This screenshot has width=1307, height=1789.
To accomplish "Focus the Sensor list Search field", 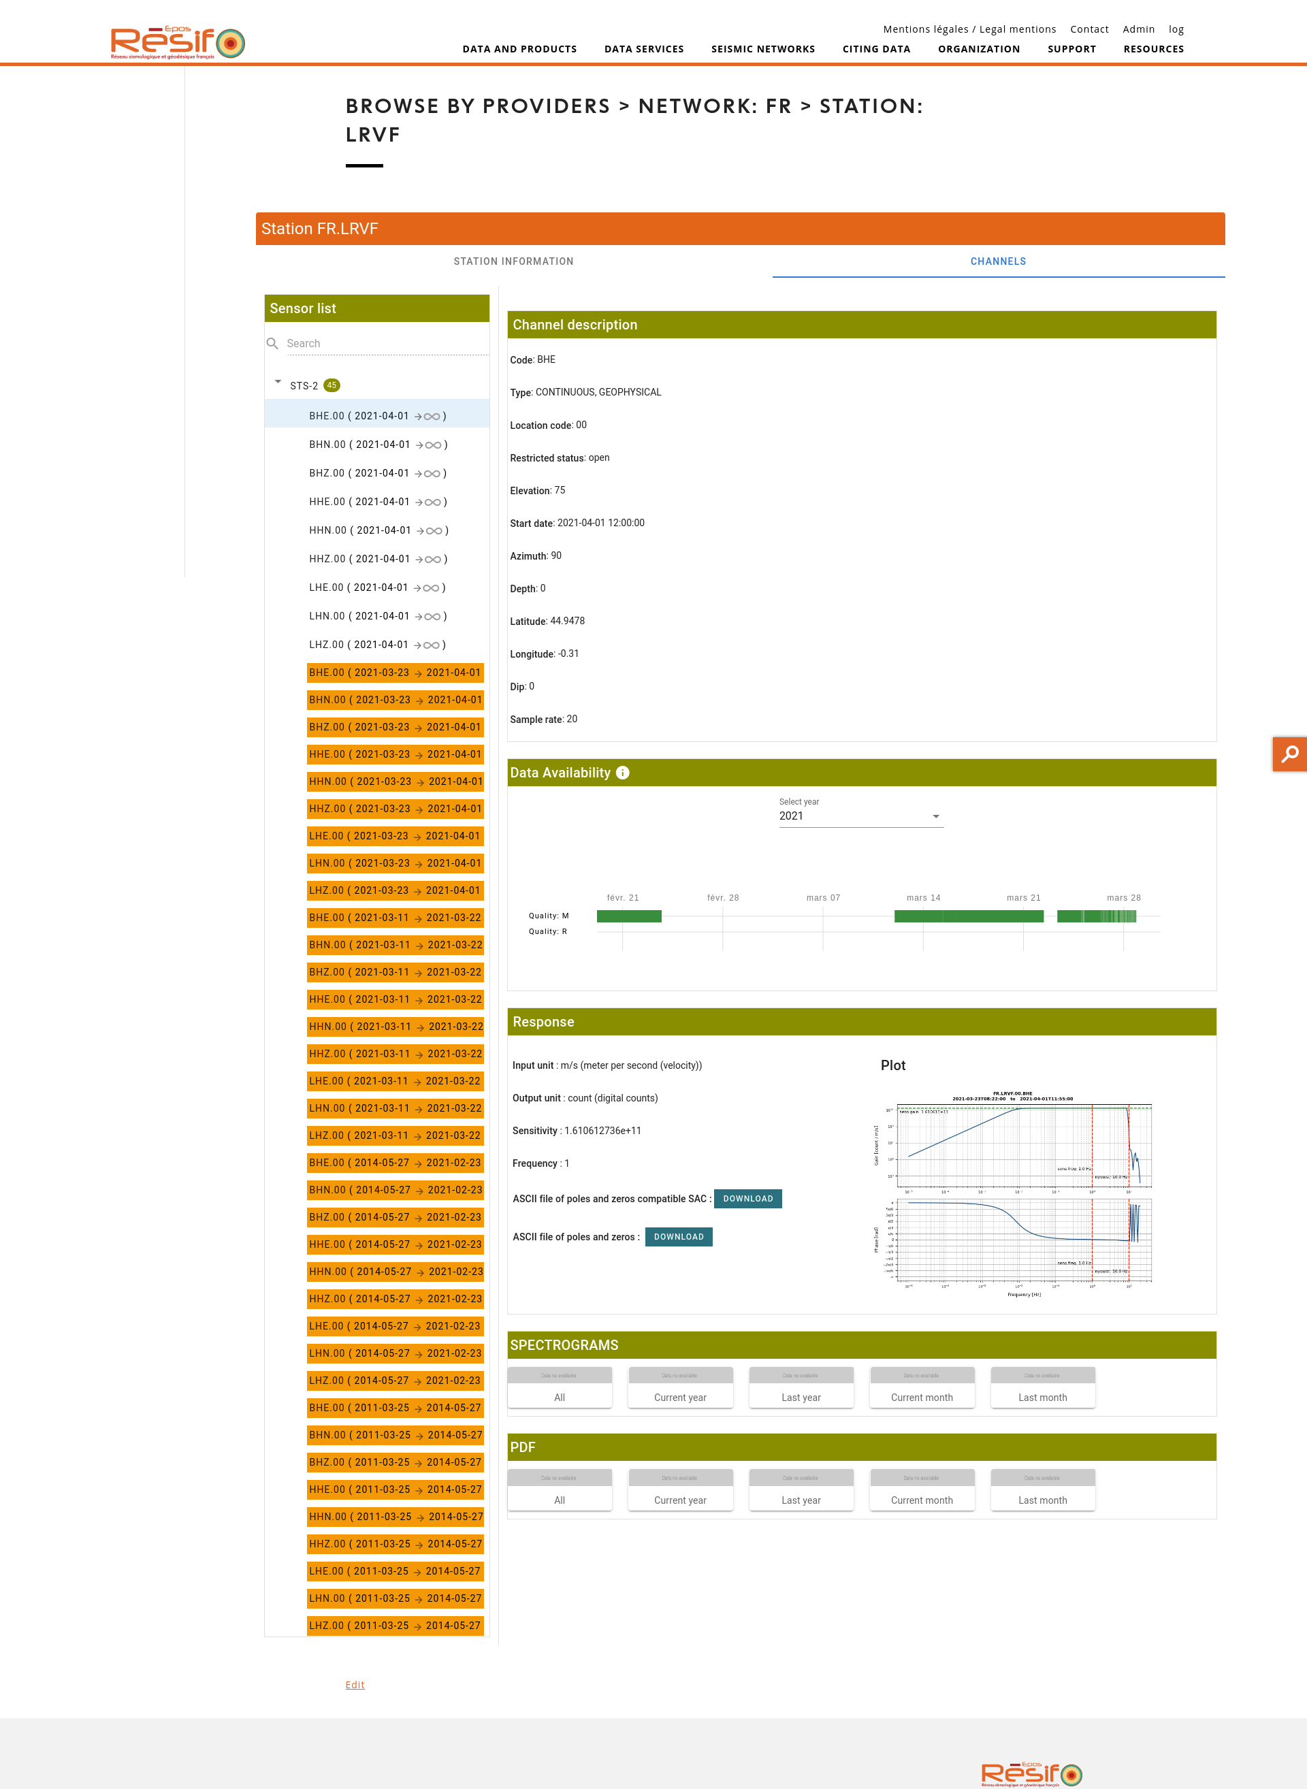I will 387,343.
